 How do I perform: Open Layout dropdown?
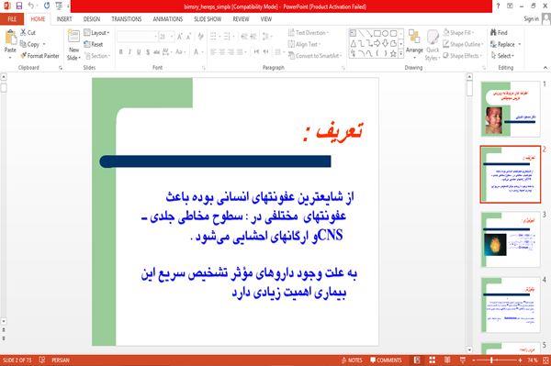97,33
